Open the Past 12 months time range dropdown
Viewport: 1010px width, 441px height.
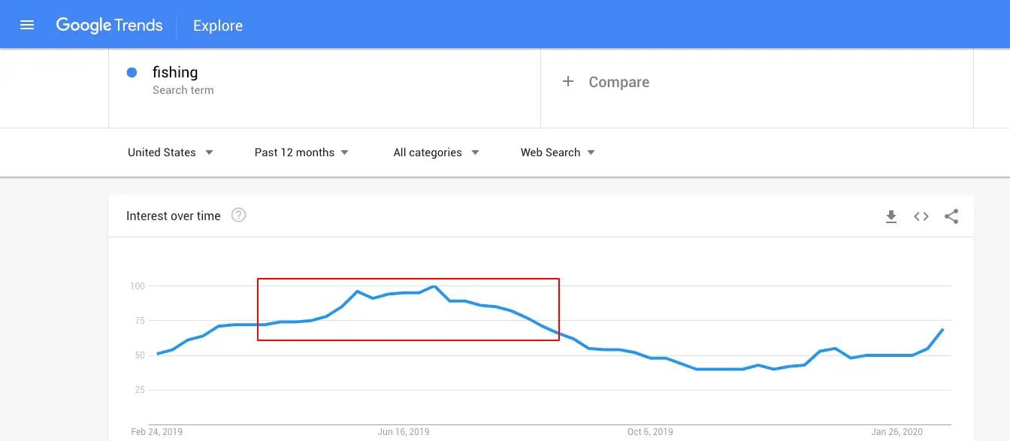click(301, 153)
